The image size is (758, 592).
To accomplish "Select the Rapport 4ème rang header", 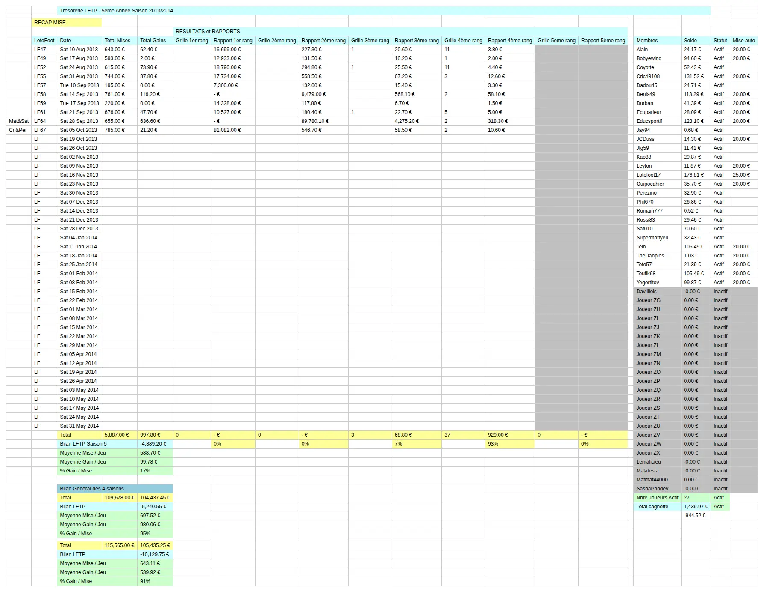I will (x=510, y=41).
